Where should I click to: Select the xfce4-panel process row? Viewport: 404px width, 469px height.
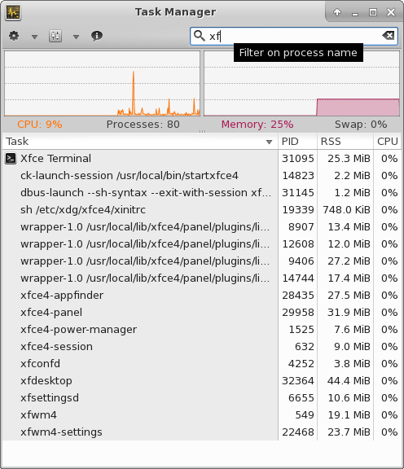pos(202,313)
